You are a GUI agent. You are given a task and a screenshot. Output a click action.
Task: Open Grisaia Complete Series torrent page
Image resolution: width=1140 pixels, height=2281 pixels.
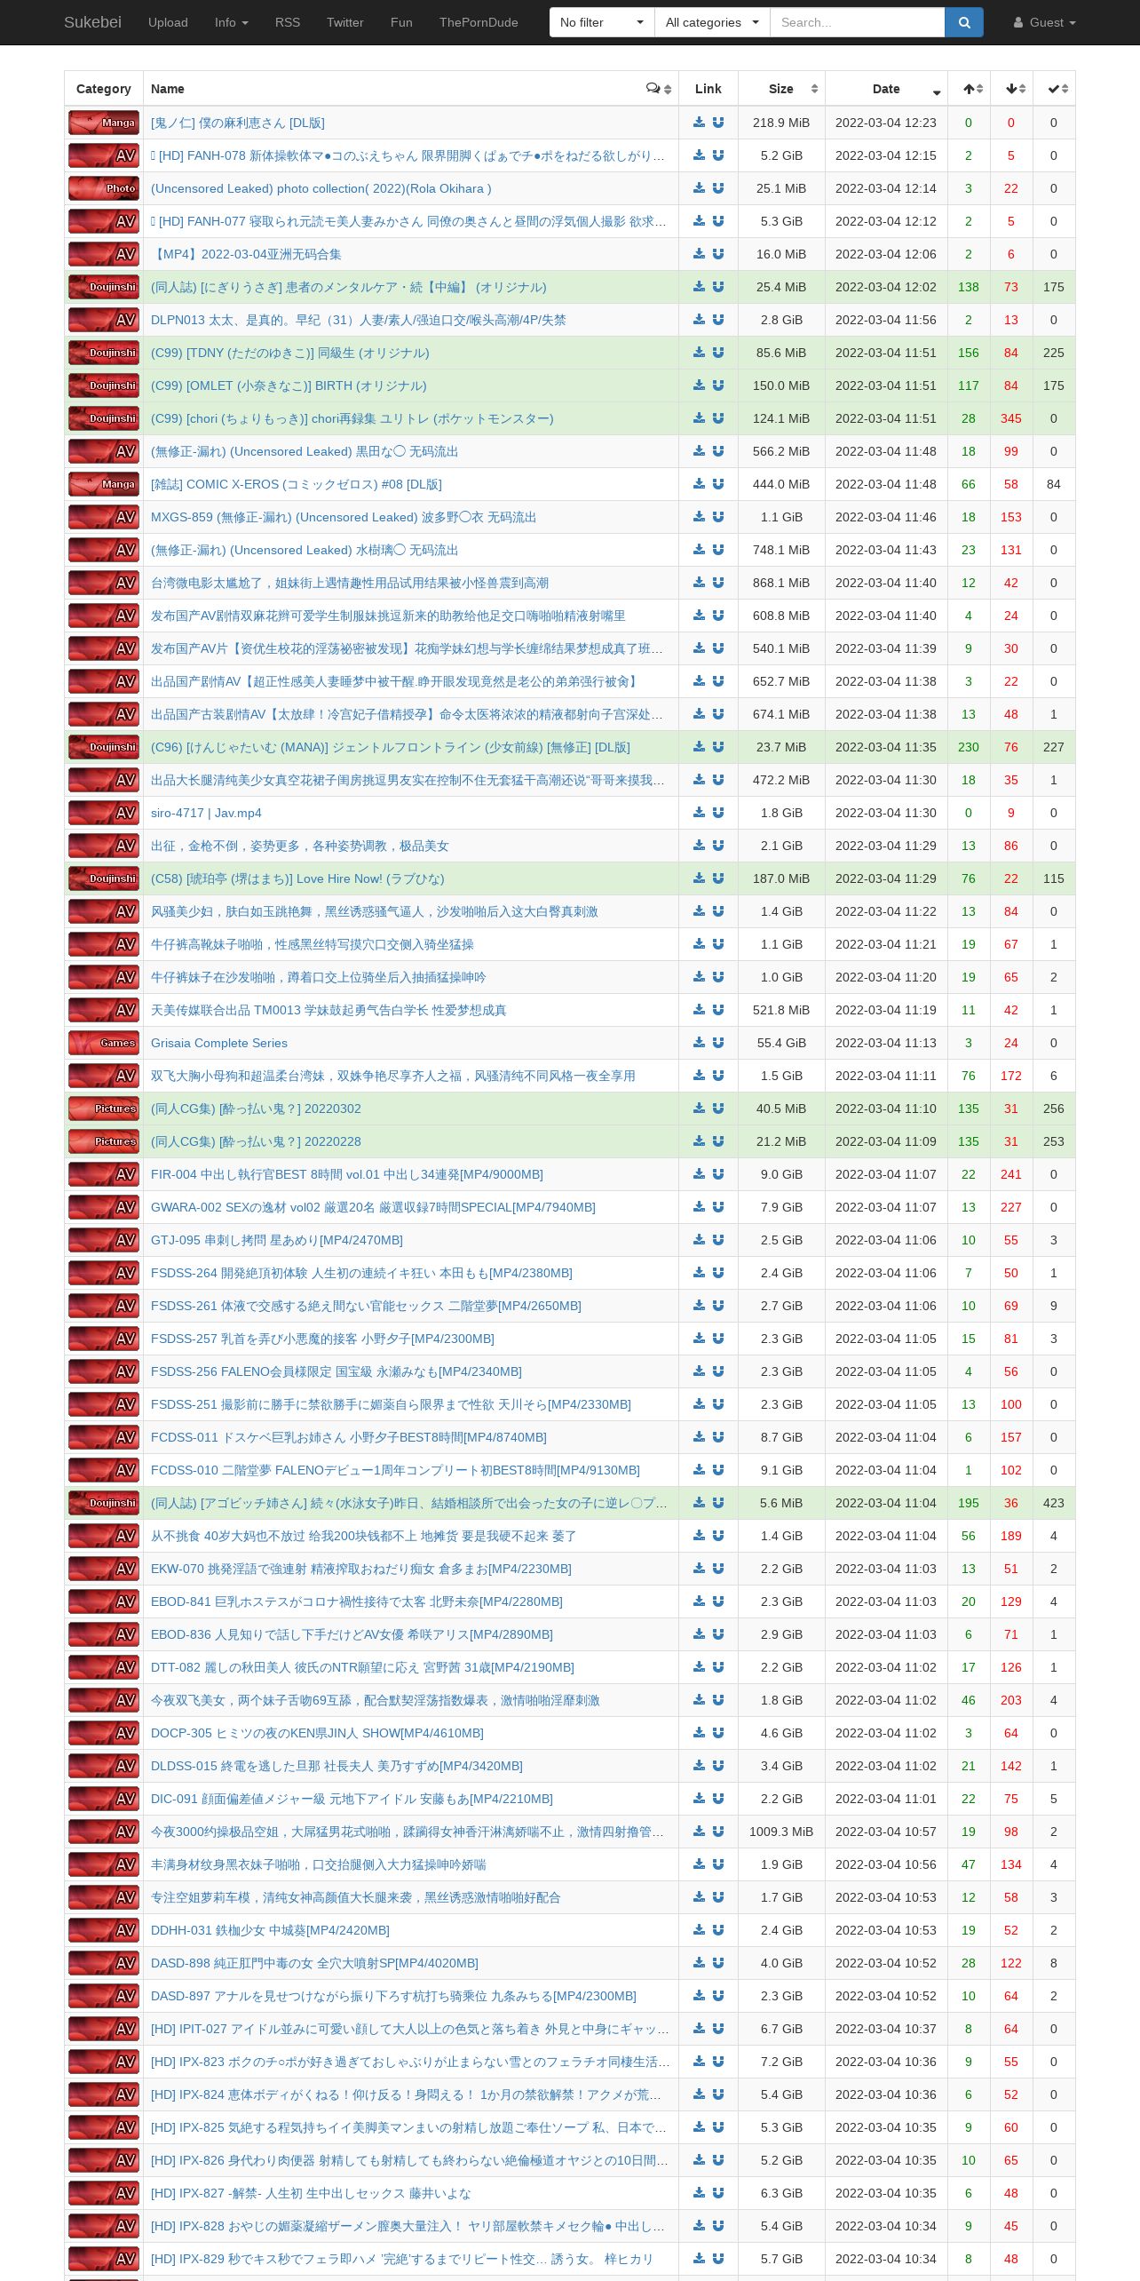tap(219, 1043)
